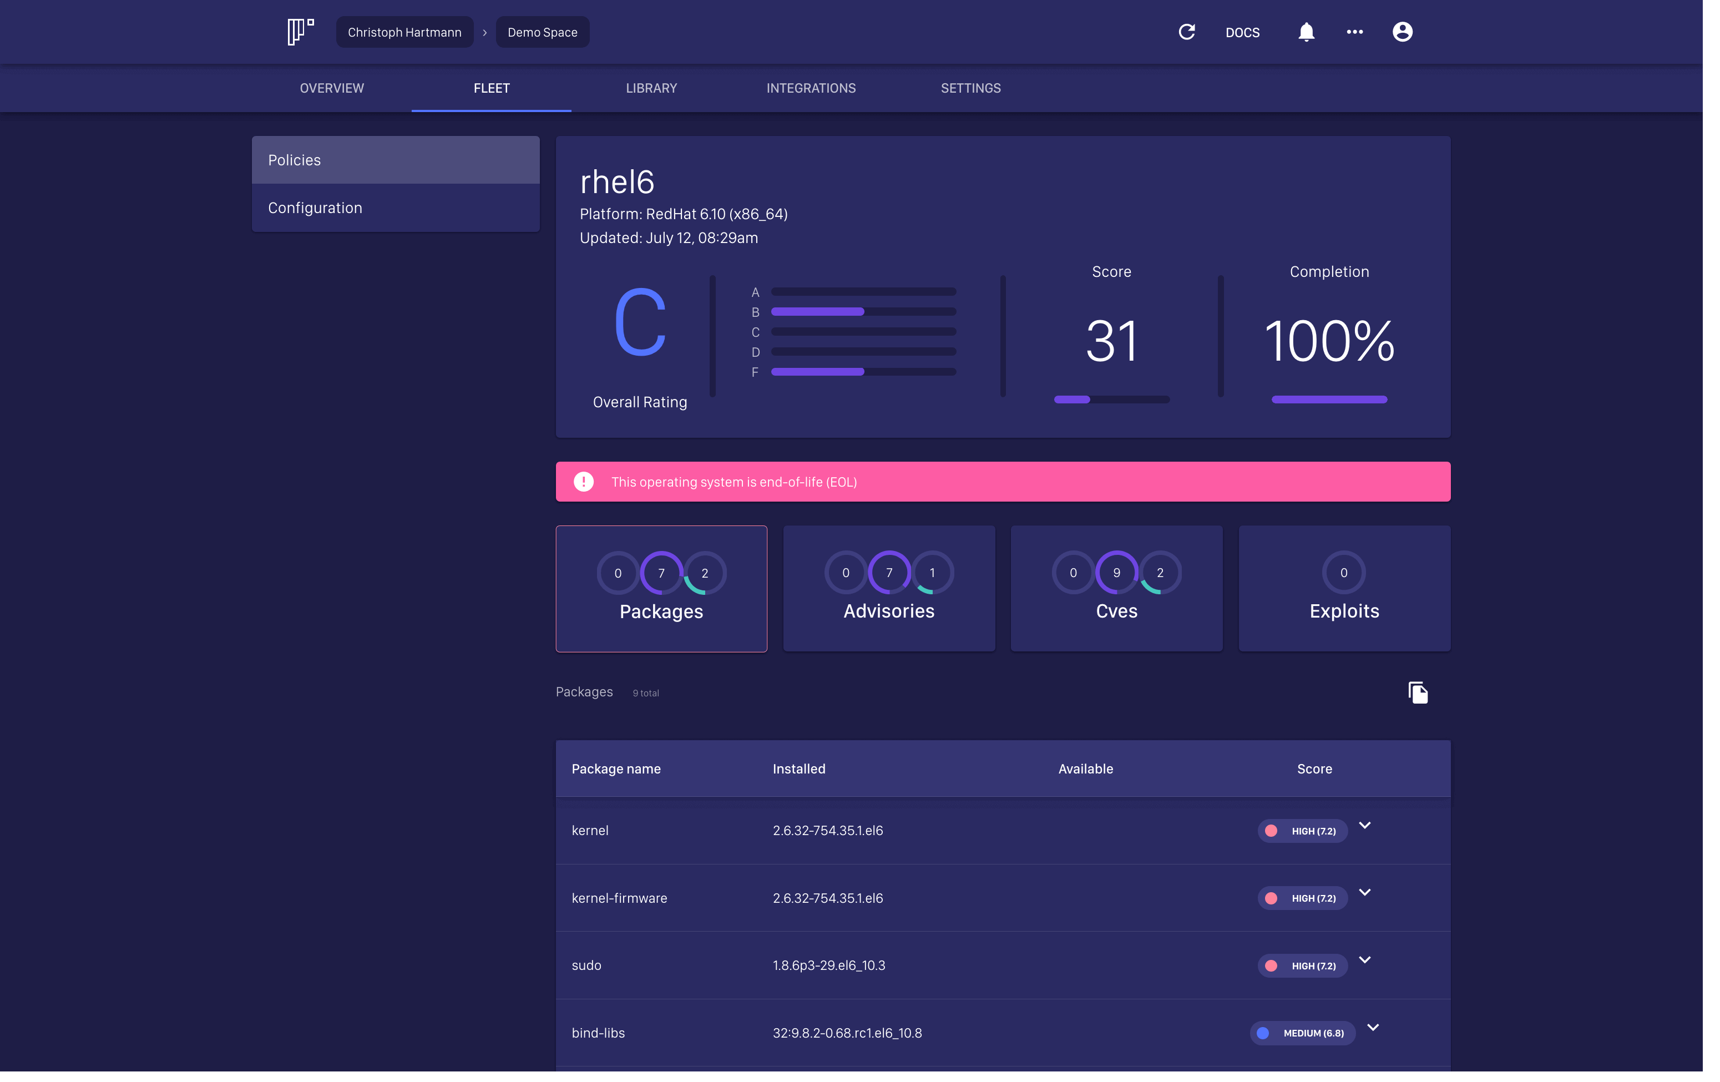
Task: Open notifications via the bell icon
Action: pyautogui.click(x=1307, y=32)
